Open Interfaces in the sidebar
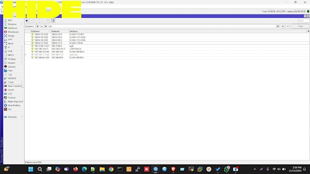 (12, 28)
